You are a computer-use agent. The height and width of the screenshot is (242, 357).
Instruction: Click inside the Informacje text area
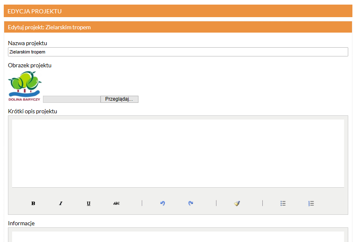[x=178, y=237]
